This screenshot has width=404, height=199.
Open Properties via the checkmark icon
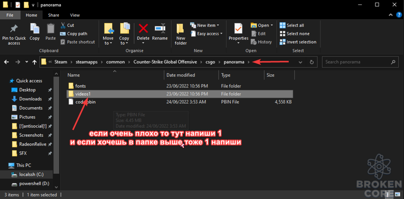(238, 28)
